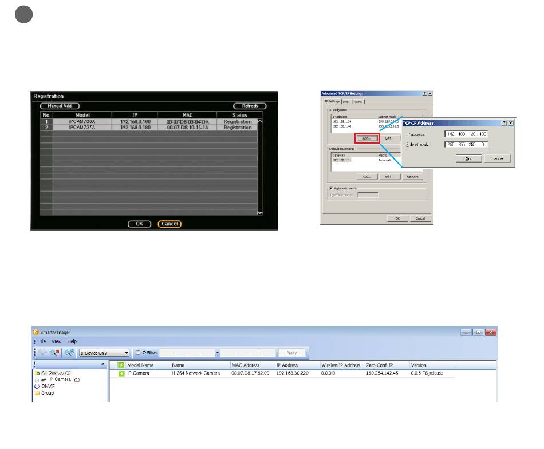Click the Zero Conf. IP column header
Screen dimensions: 544x449
click(380, 365)
